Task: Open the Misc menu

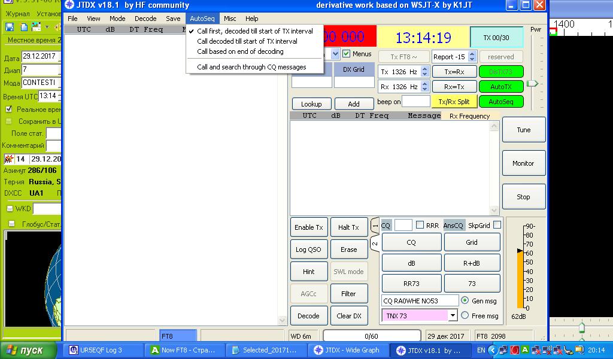Action: [230, 19]
